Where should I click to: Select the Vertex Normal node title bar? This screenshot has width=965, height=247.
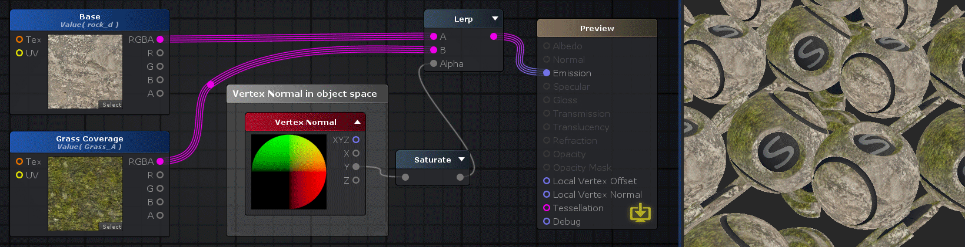[305, 122]
